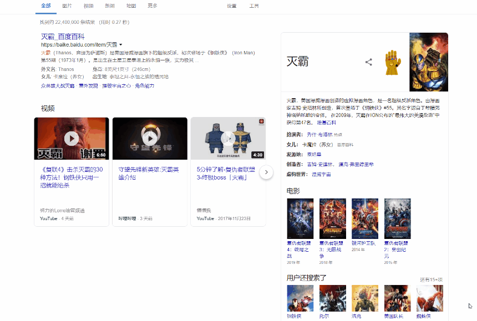Viewport: 477px width, 321px height.
Task: Click creator link 吉姆·史達林
Action: (x=320, y=165)
